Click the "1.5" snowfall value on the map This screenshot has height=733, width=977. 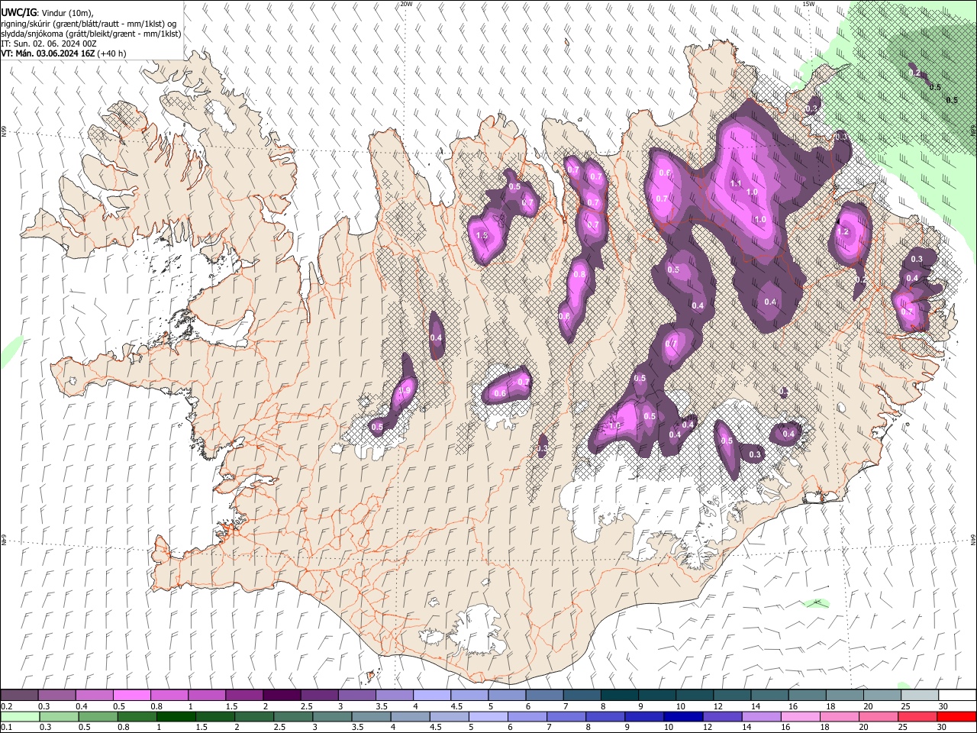482,236
